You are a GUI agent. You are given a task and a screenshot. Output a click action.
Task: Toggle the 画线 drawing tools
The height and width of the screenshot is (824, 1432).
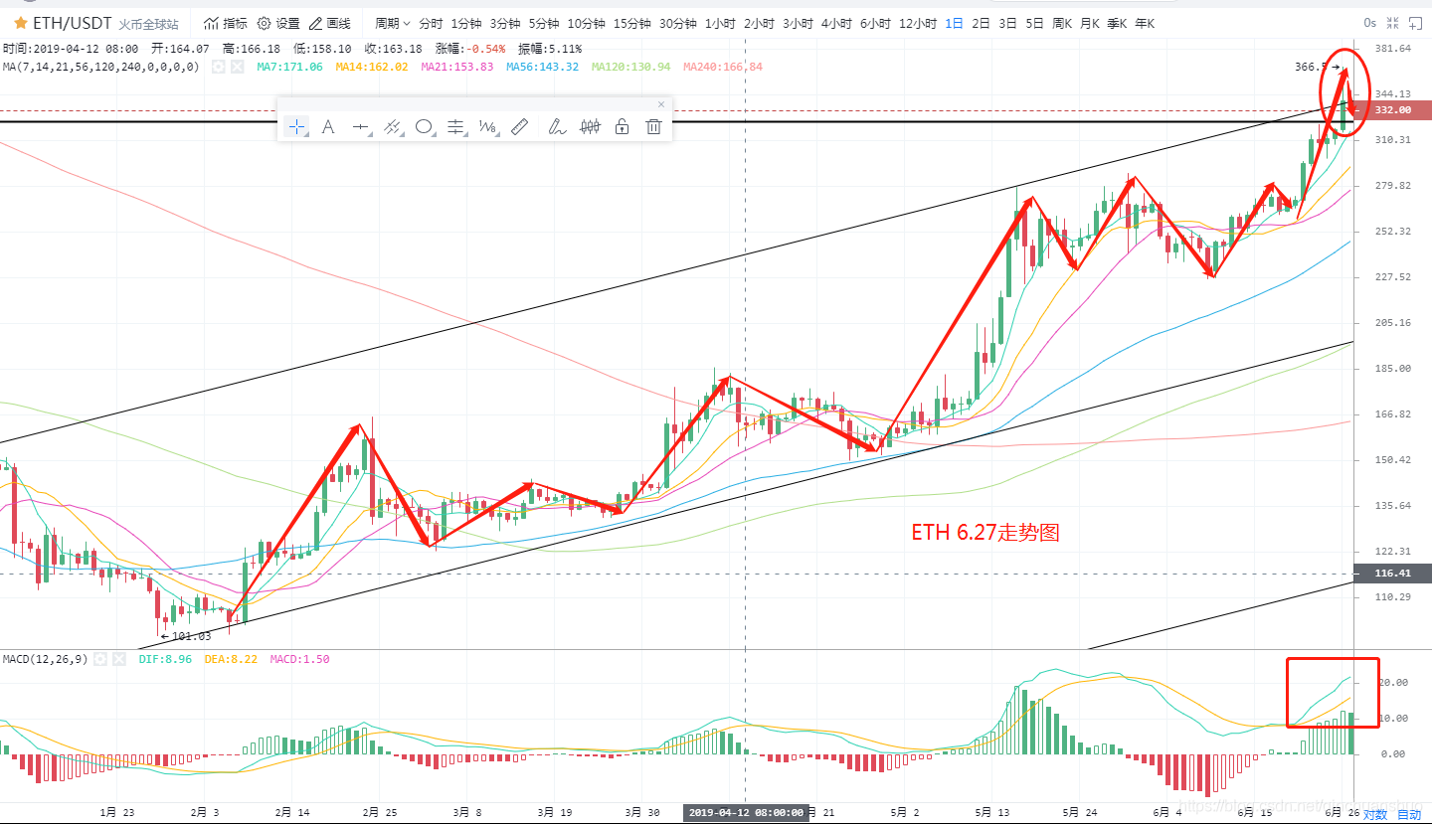coord(330,23)
